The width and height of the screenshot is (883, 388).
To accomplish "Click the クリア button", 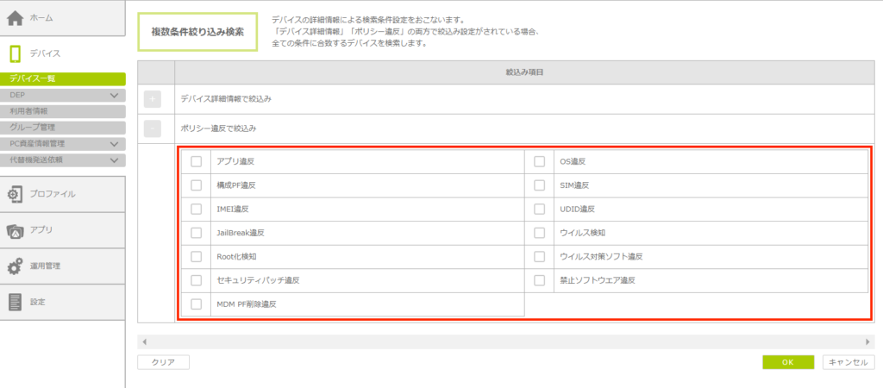I will pos(163,363).
